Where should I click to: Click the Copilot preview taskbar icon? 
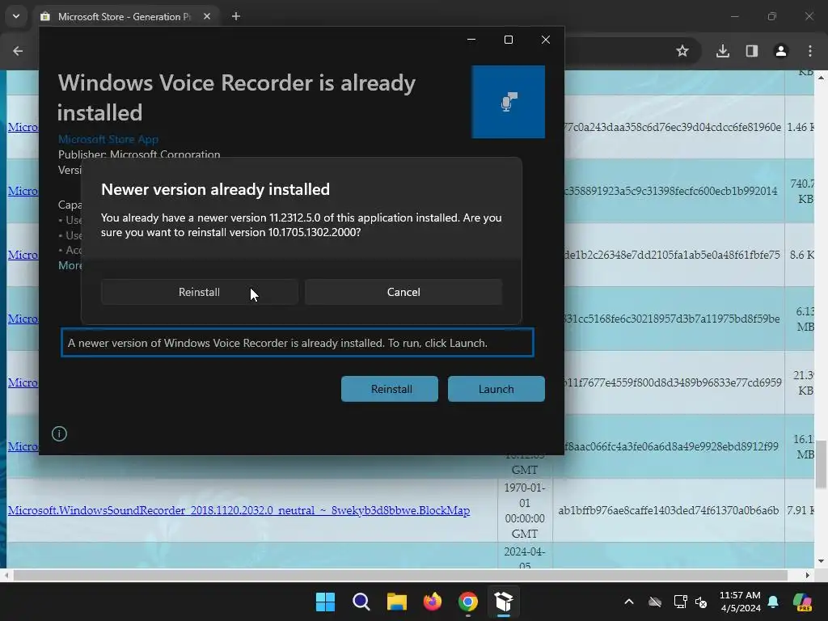(803, 602)
